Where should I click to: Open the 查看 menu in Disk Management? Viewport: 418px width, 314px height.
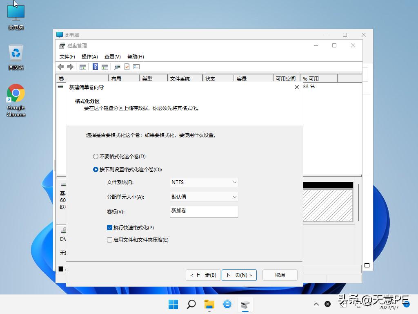(x=112, y=56)
